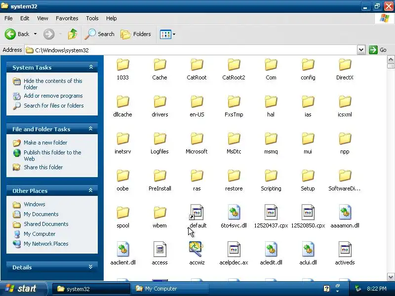Go to My Documents in Other Places
Image resolution: width=395 pixels, height=296 pixels.
[x=41, y=214]
